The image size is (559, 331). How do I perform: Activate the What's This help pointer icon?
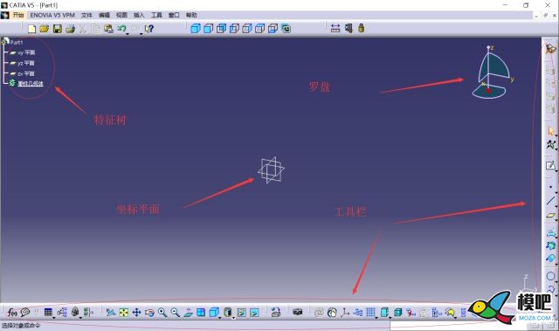[149, 29]
